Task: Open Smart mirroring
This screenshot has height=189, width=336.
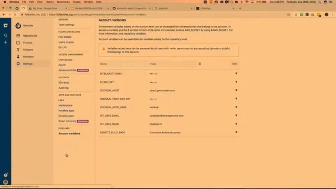Action: point(67,121)
